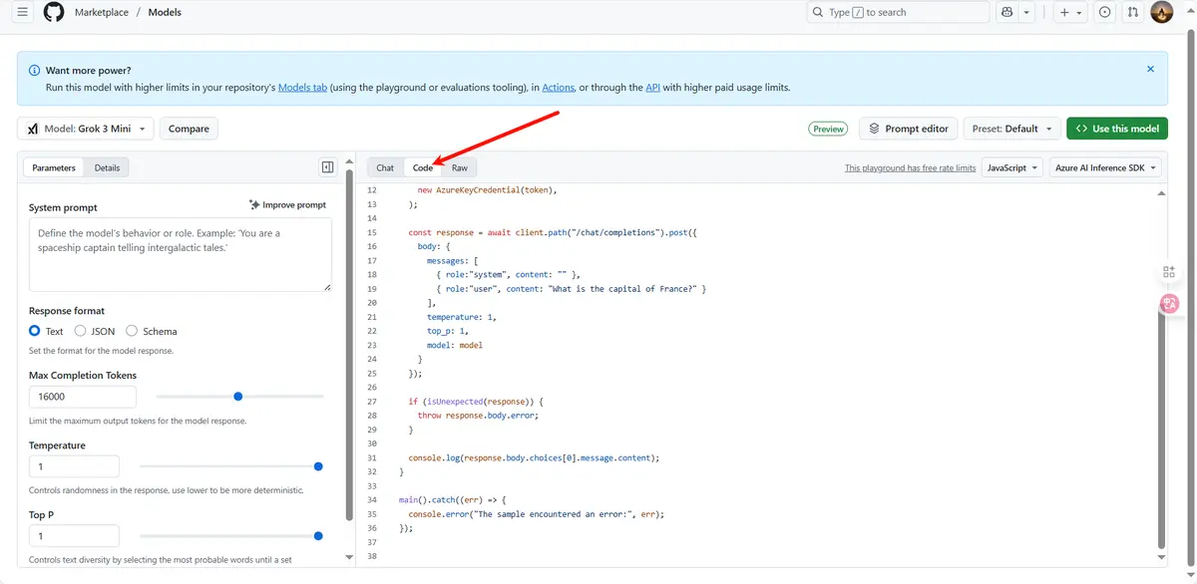This screenshot has width=1197, height=584.
Task: Collapse the sidebar panel icon
Action: (x=327, y=167)
